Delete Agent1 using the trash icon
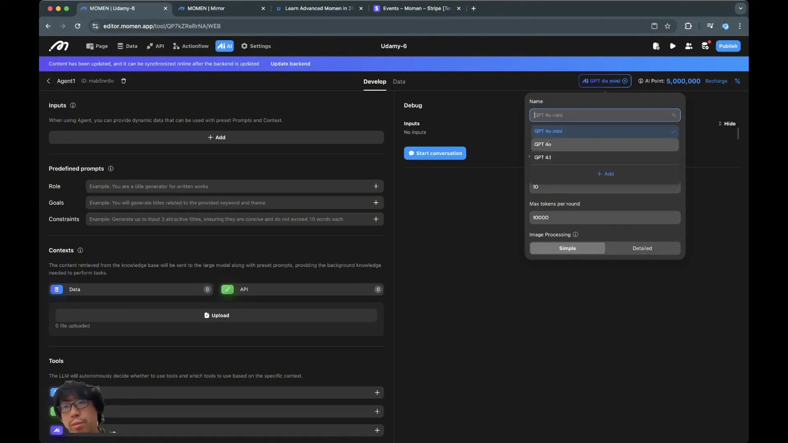This screenshot has height=443, width=788. 124,81
